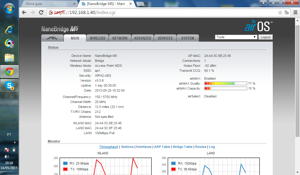Switch to the MAIN tab

tap(75, 38)
